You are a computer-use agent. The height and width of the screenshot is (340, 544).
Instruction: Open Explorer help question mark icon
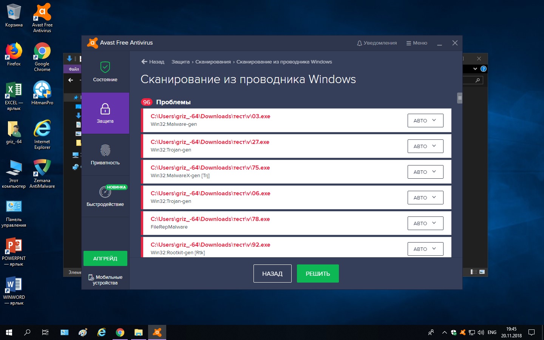click(x=483, y=69)
